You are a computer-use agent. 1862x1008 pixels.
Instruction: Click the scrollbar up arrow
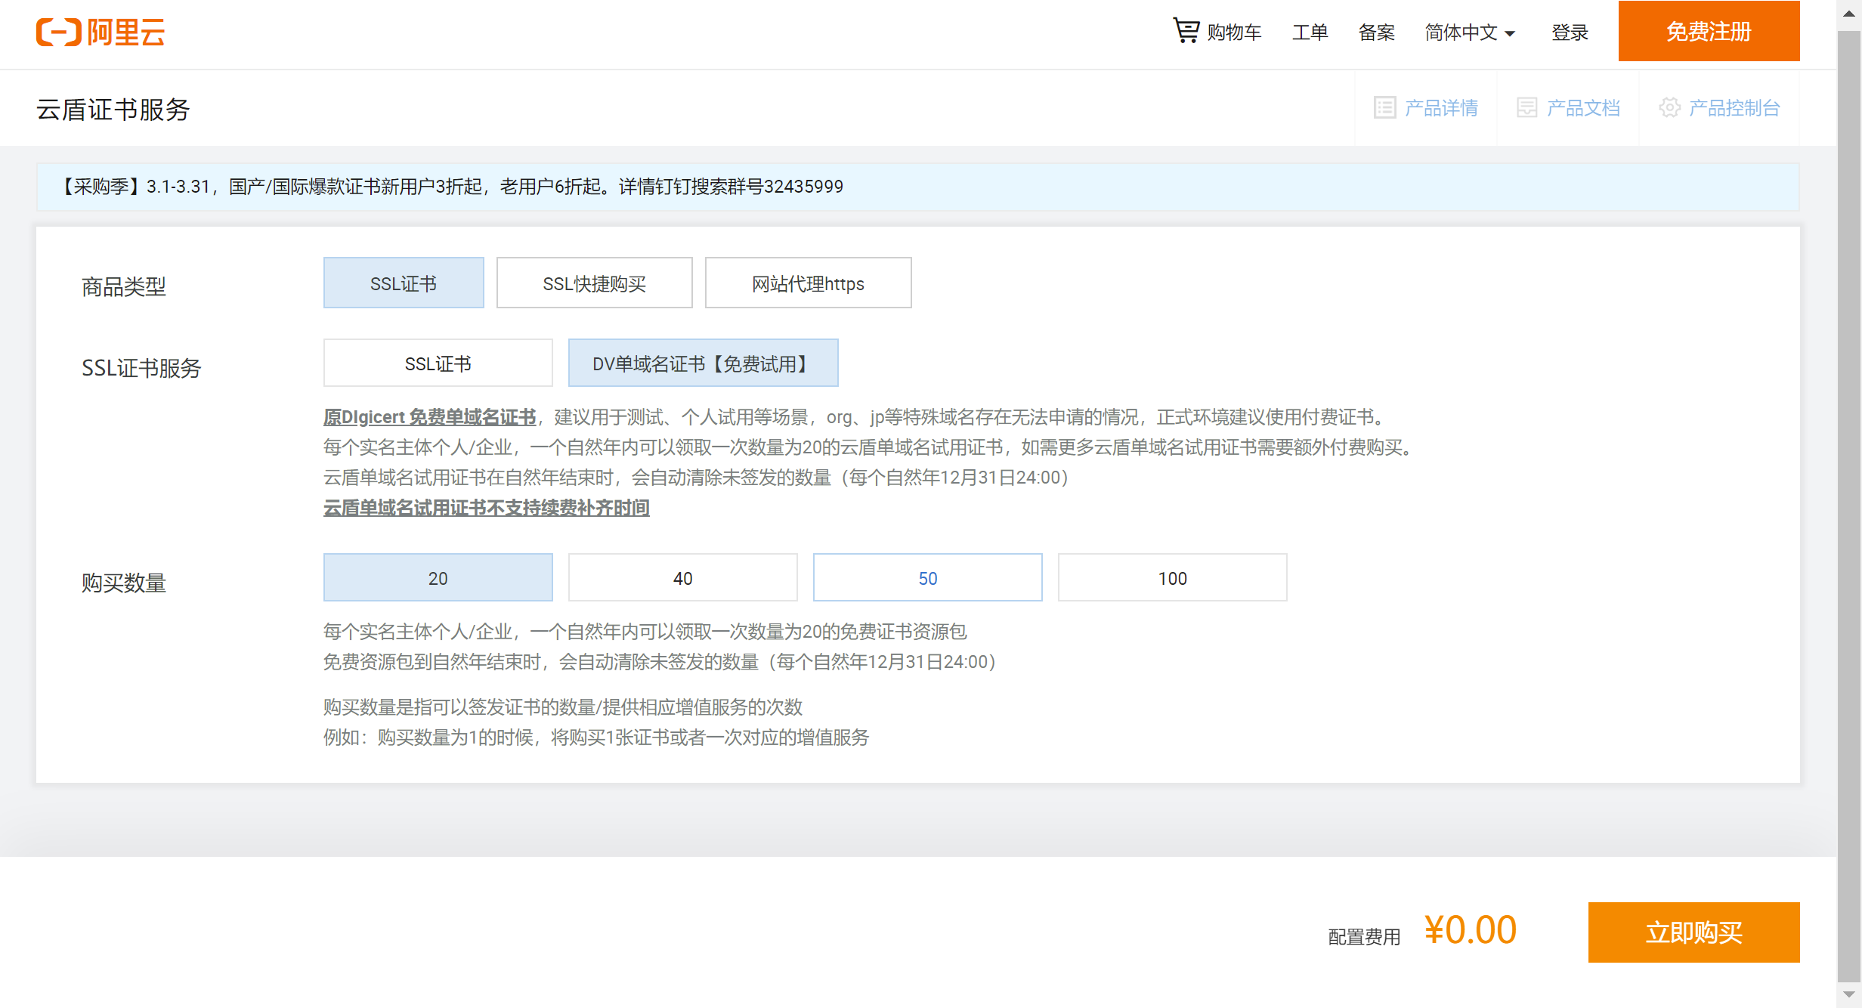[1849, 13]
